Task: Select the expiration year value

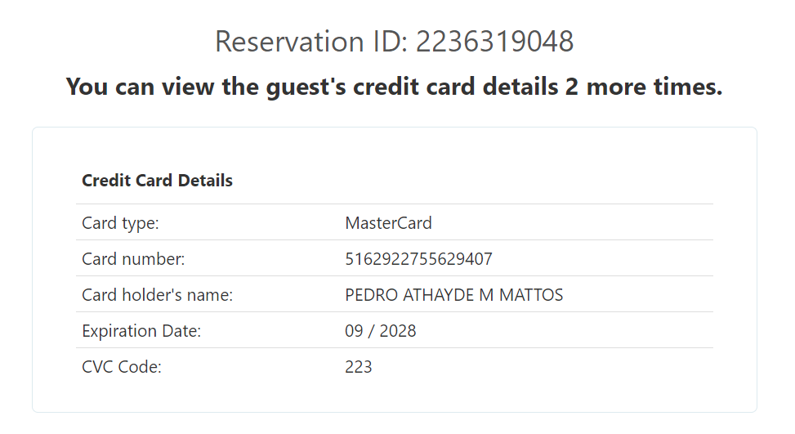Action: (398, 331)
